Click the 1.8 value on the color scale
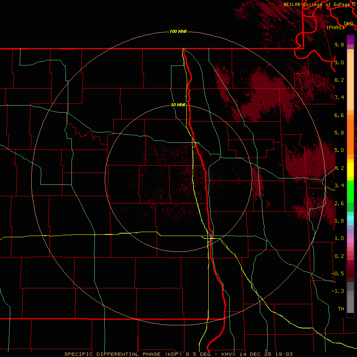Screen dimensions: 357x357 tap(339, 221)
